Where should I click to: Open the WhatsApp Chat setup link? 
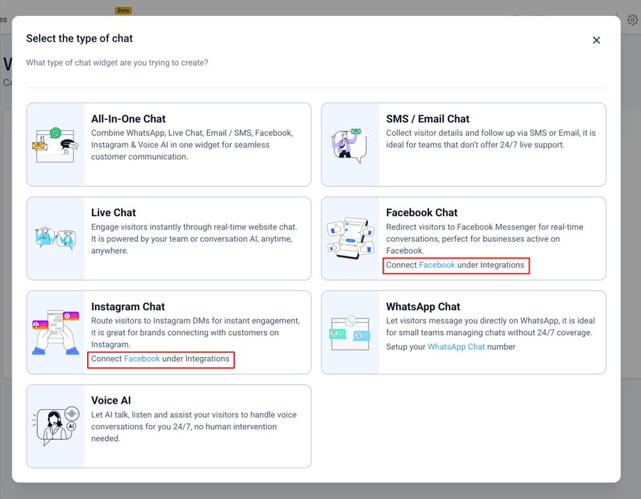click(456, 346)
